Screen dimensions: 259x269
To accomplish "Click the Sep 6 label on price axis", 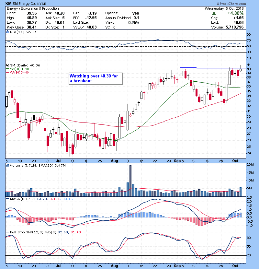I will pos(179,161).
